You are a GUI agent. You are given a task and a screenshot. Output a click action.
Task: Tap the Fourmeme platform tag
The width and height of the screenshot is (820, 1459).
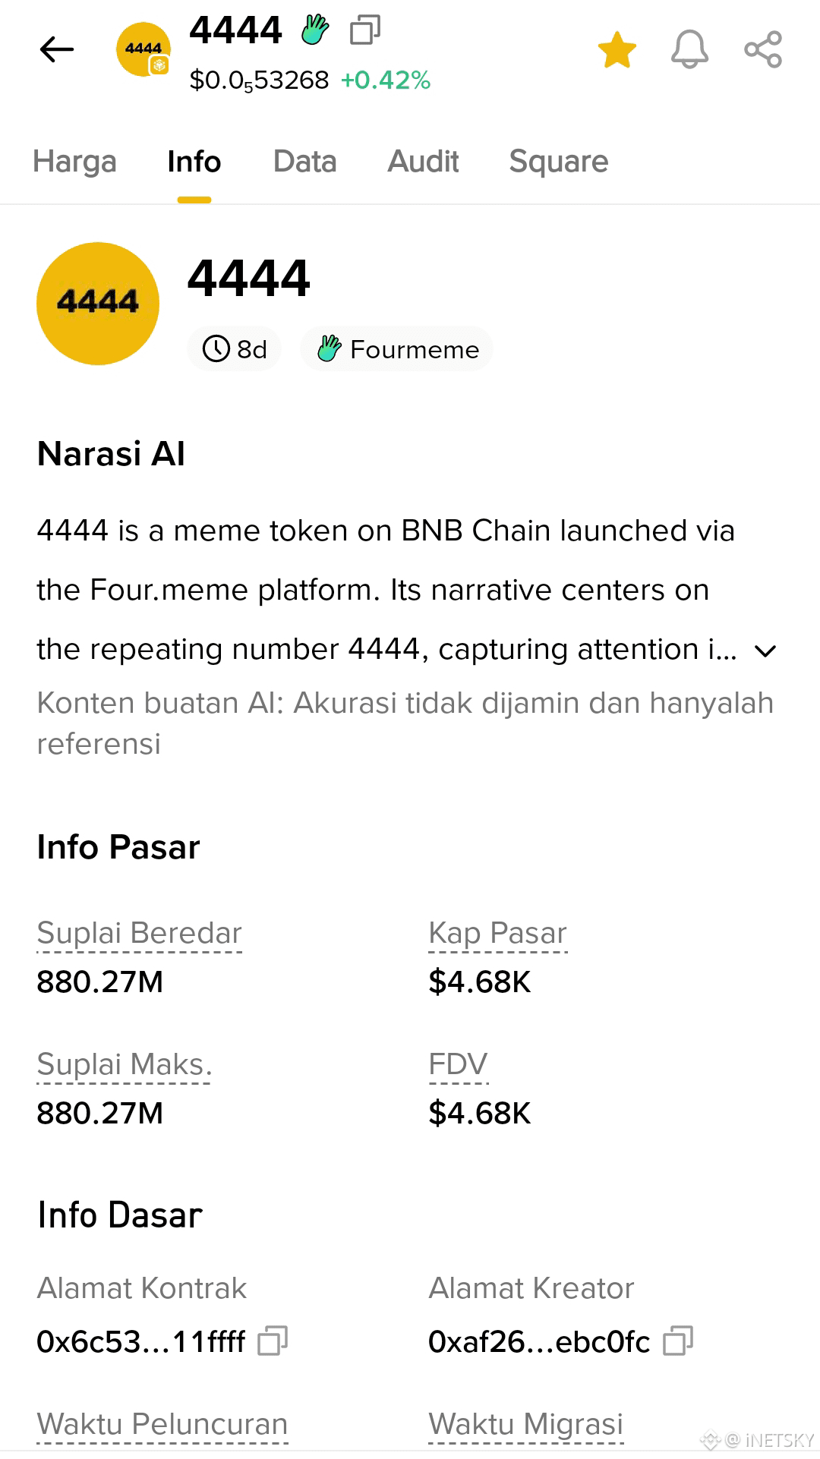click(397, 349)
